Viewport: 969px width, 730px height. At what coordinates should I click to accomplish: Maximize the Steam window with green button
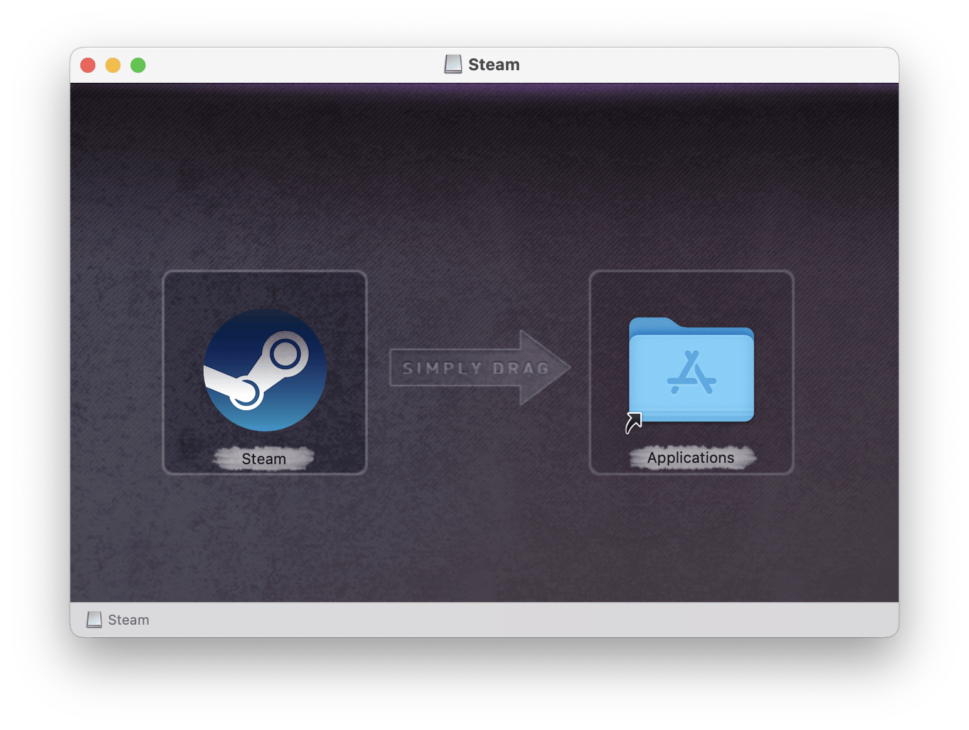click(138, 65)
